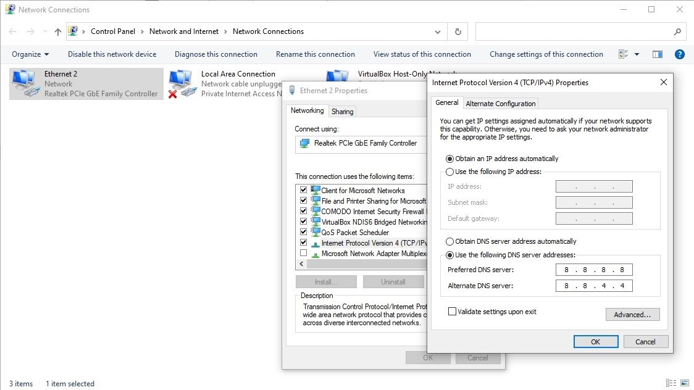Open the view options dropdown arrow
Screen dimensions: 694x390
coord(637,54)
